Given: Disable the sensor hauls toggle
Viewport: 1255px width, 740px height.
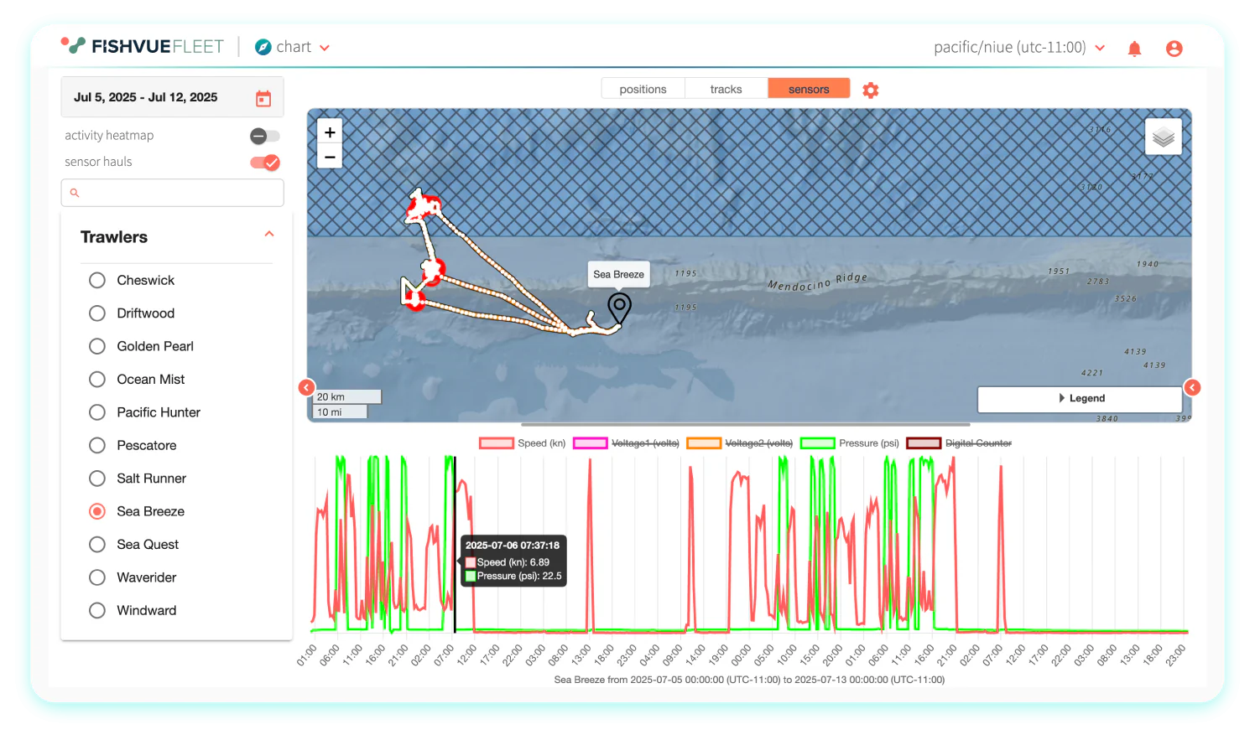Looking at the screenshot, I should coord(264,163).
